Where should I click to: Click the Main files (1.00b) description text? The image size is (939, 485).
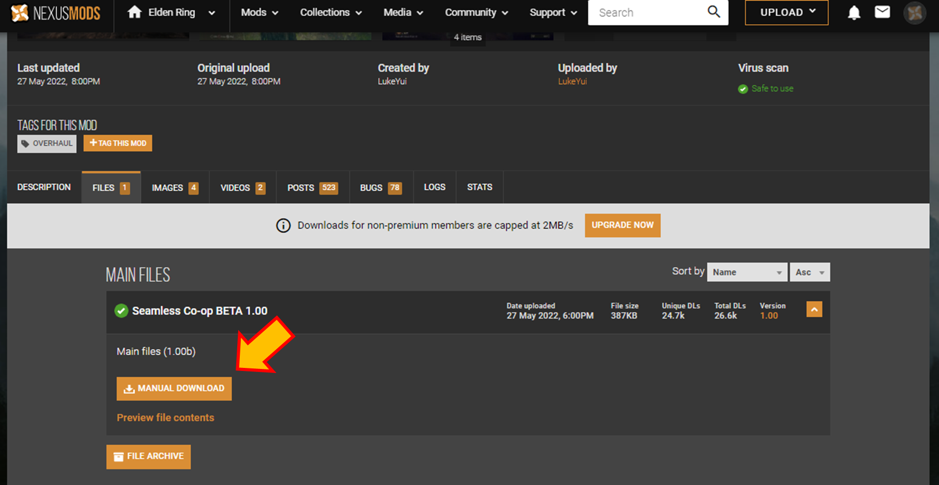(156, 351)
